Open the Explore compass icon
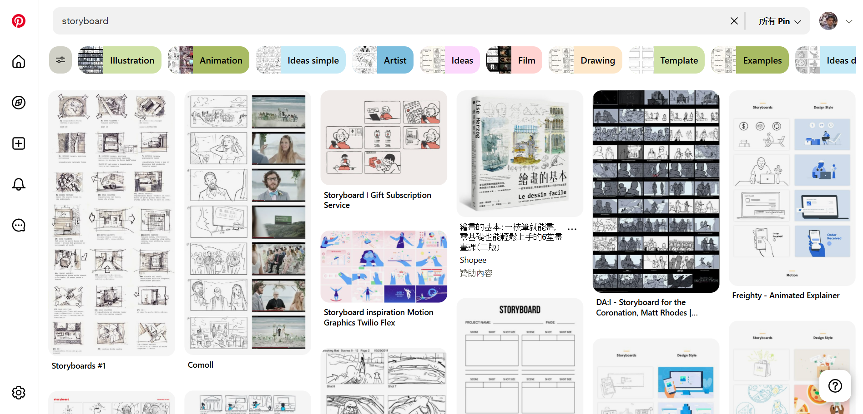The height and width of the screenshot is (414, 863). pyautogui.click(x=19, y=103)
